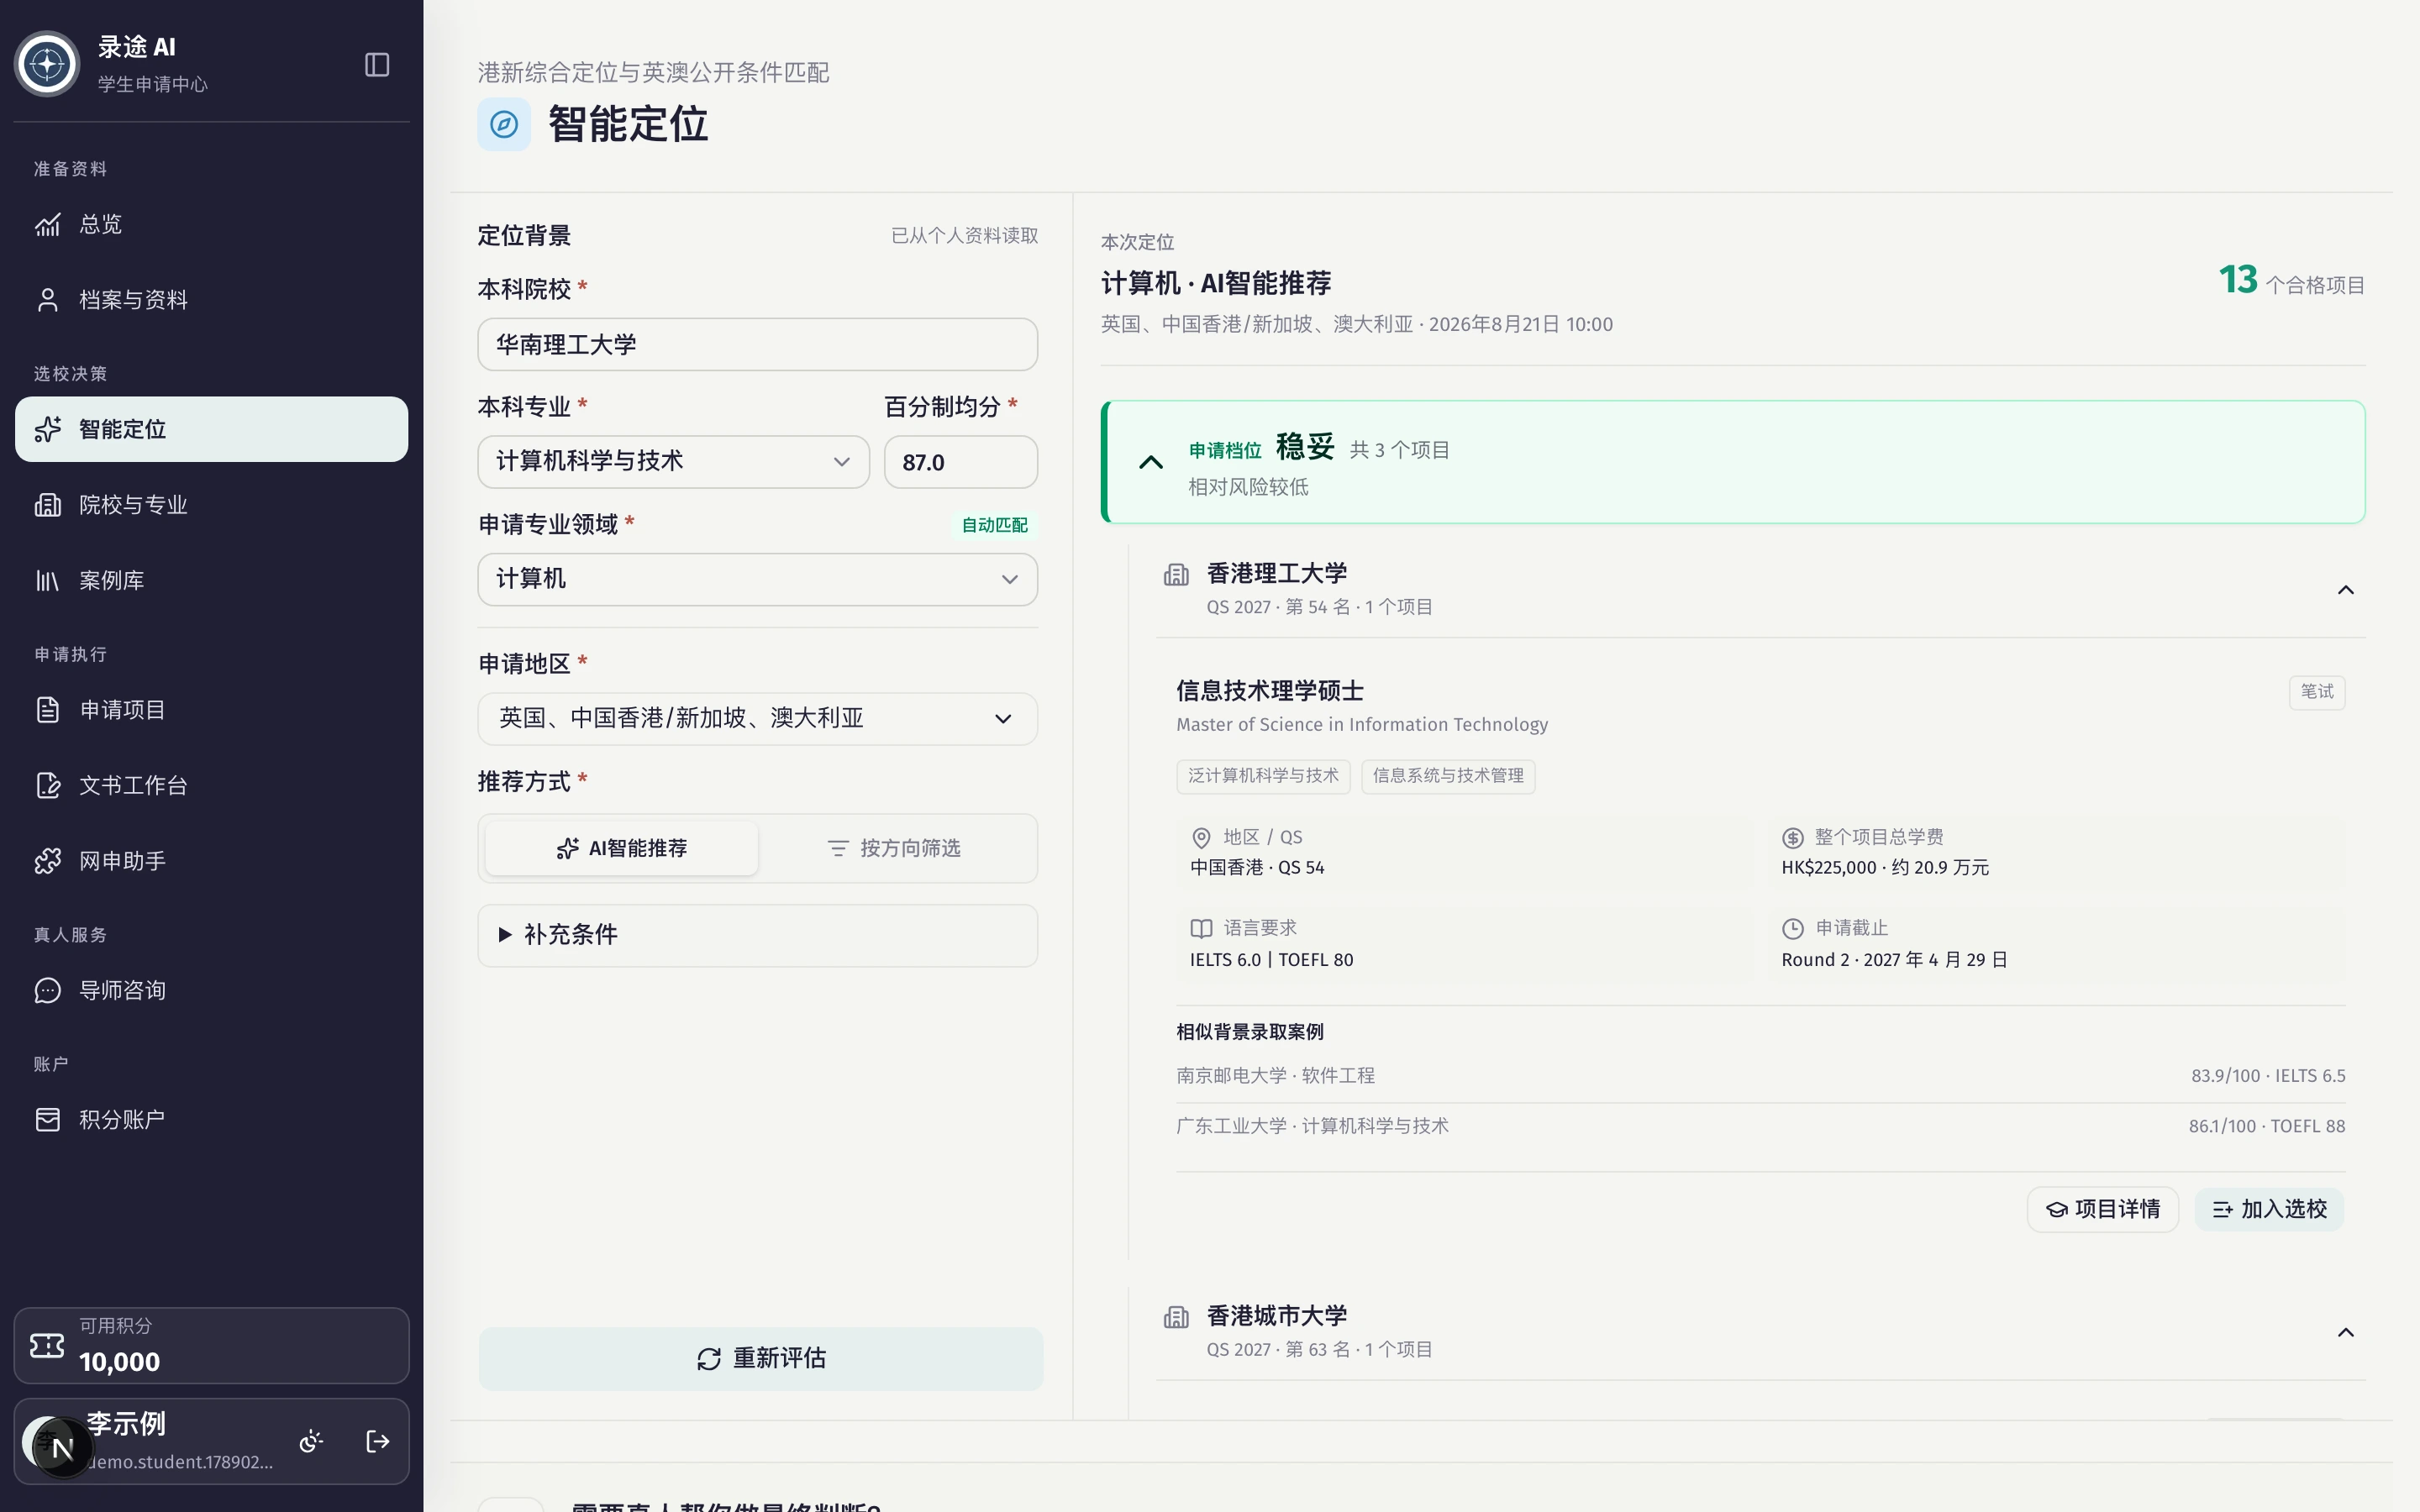This screenshot has height=1512, width=2420.
Task: Go to 院校与专业 in the sidebar
Action: pyautogui.click(x=211, y=505)
